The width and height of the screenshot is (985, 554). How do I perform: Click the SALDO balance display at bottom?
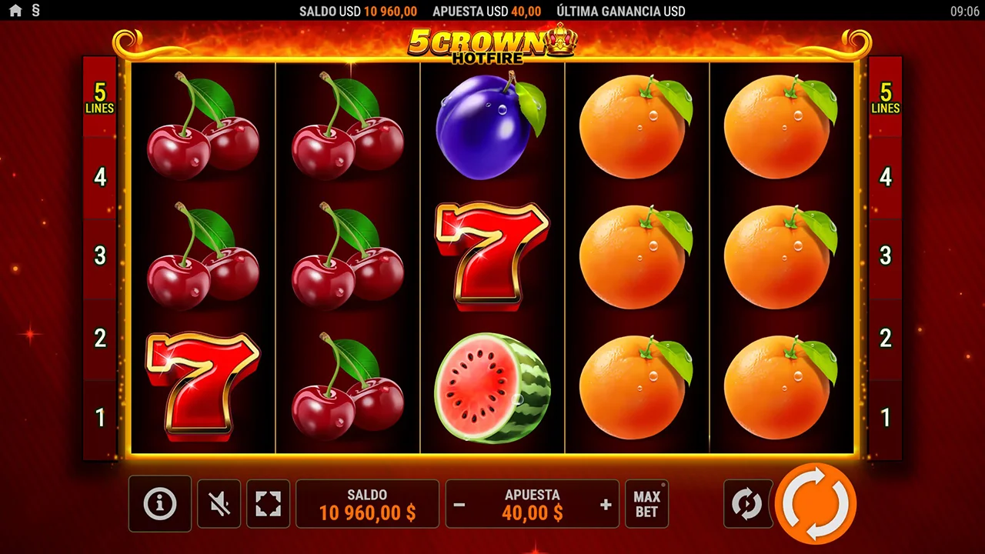(367, 504)
